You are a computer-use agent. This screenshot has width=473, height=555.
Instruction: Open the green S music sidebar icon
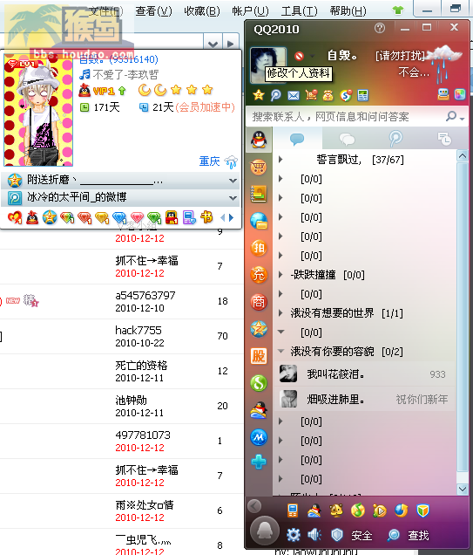pos(259,383)
